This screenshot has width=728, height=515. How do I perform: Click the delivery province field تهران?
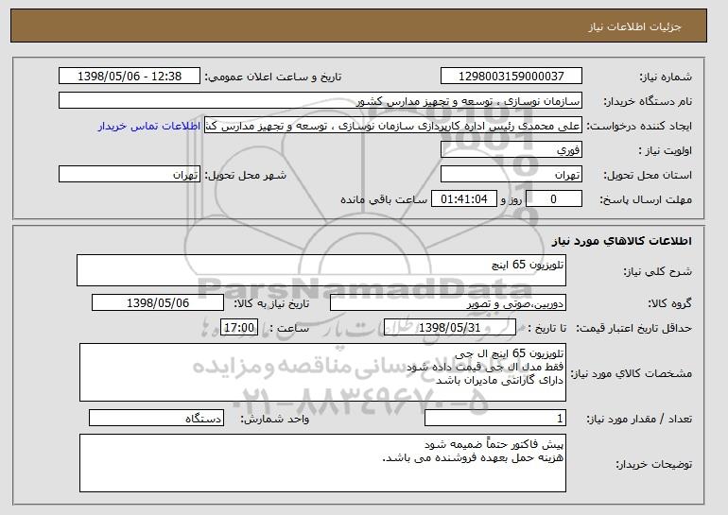pyautogui.click(x=511, y=175)
